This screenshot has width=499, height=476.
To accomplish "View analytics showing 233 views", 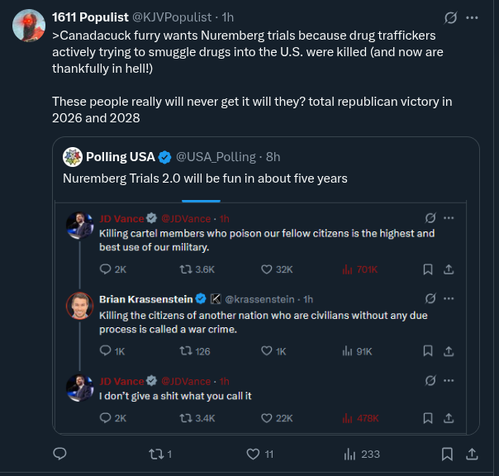I will click(x=350, y=454).
